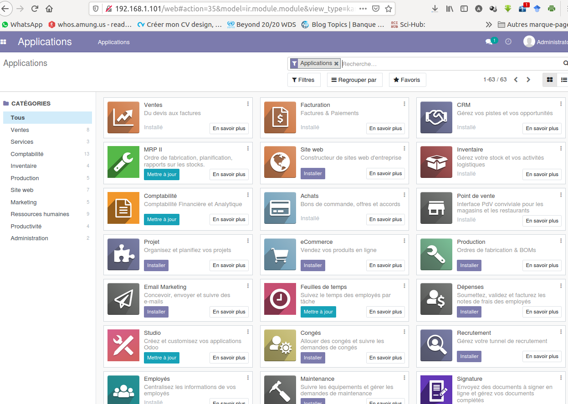Open the Ventes app icon
Viewport: 568px width, 404px height.
123,117
